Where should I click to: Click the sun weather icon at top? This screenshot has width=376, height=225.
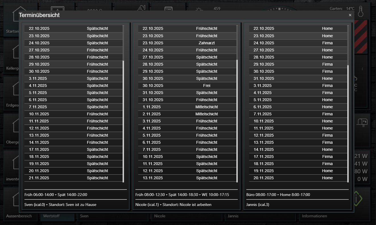199,9
